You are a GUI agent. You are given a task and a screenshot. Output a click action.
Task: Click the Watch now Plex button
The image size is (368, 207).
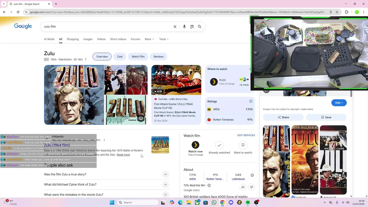tap(195, 148)
